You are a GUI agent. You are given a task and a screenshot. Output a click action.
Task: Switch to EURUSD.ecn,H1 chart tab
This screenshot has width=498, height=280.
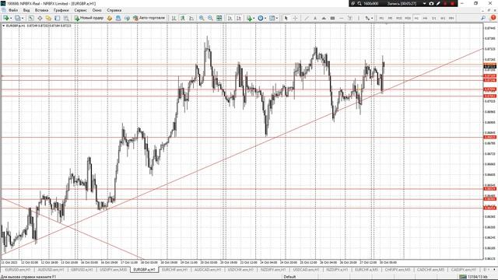(x=17, y=270)
